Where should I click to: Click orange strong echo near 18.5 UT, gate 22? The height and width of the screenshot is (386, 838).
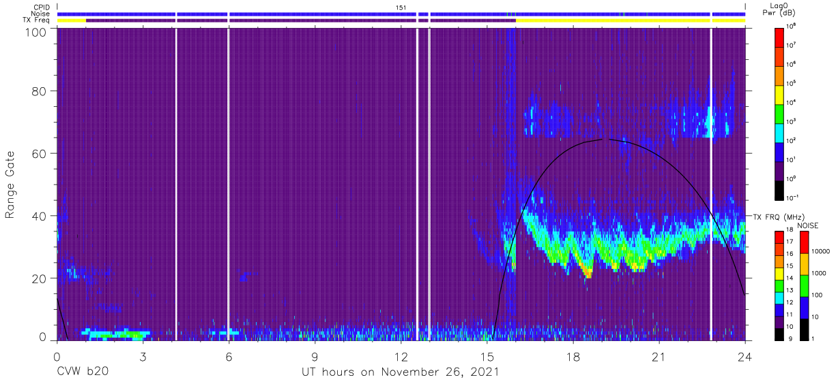pyautogui.click(x=588, y=272)
